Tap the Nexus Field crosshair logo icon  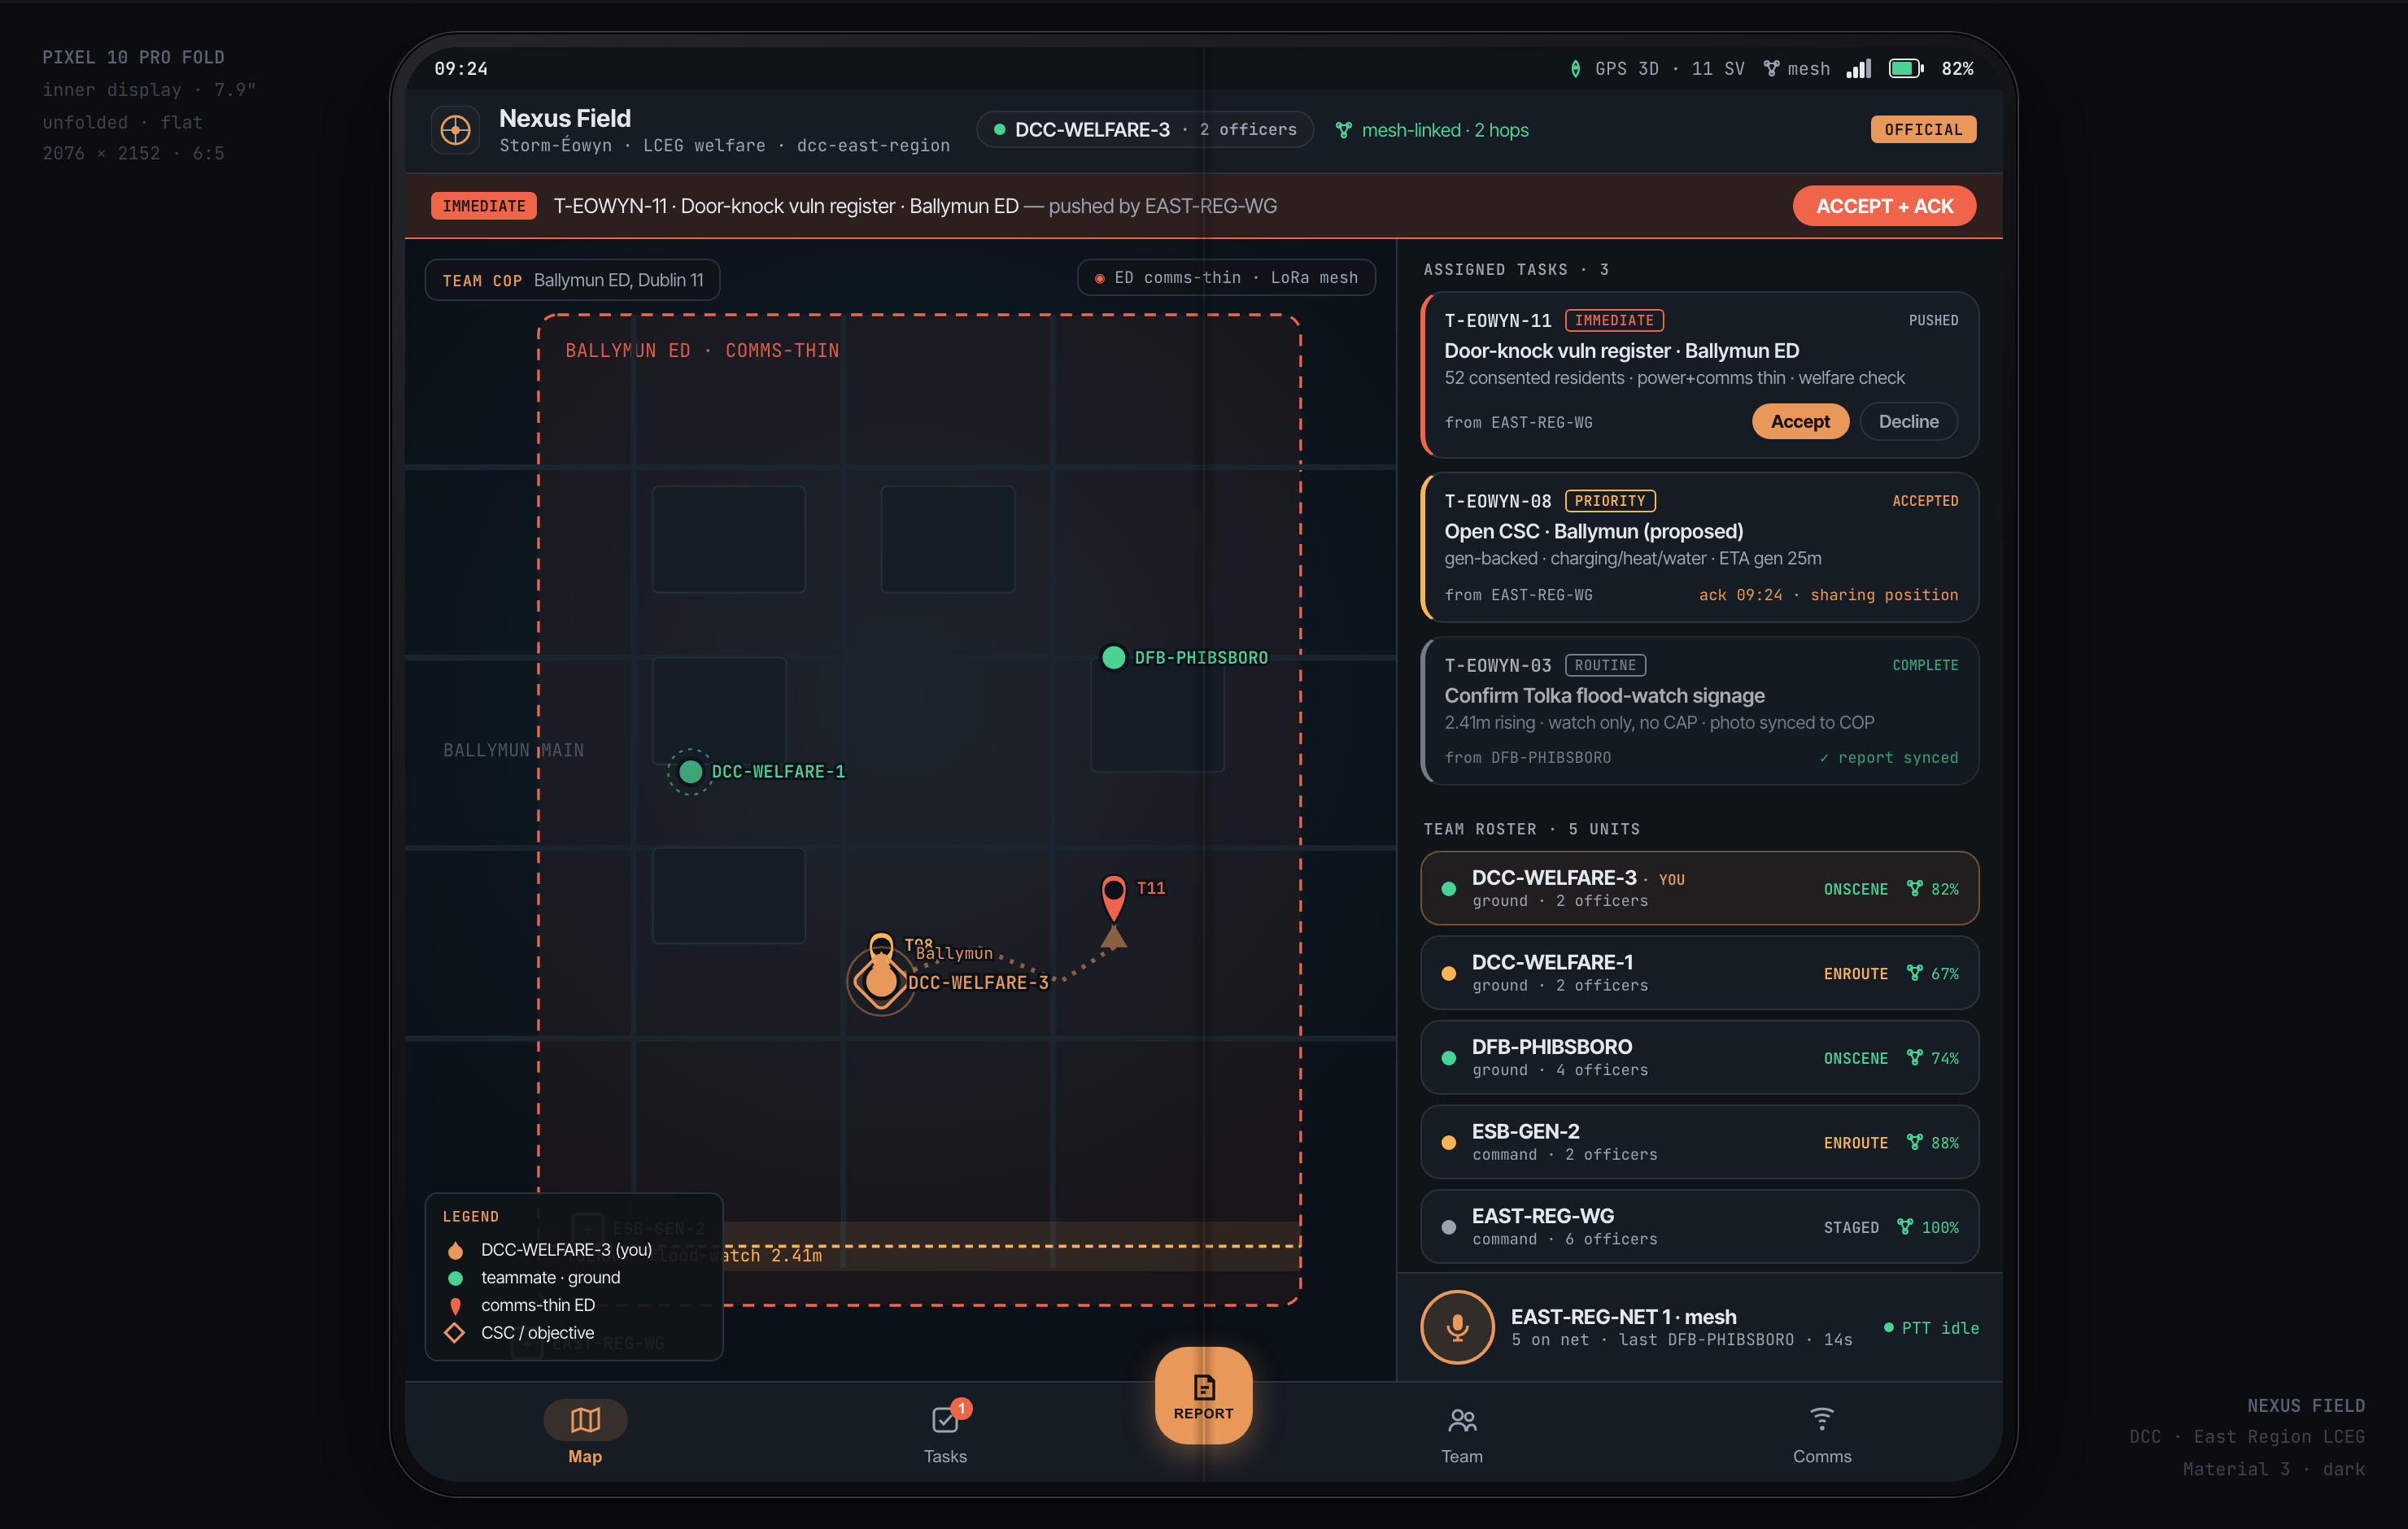(x=455, y=130)
